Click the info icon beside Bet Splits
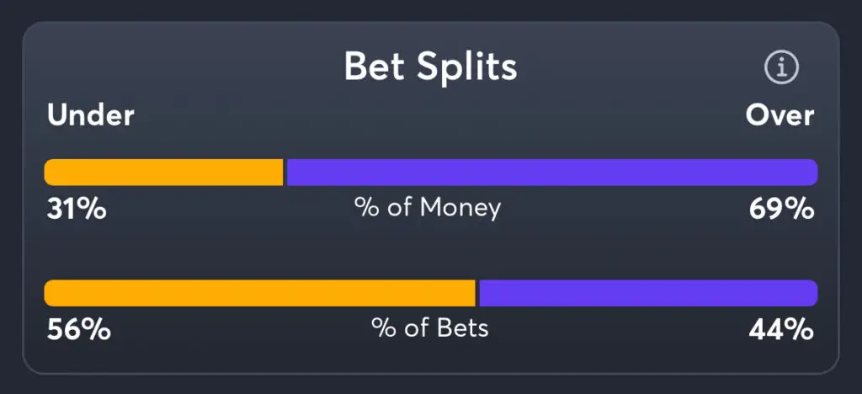 (x=780, y=68)
